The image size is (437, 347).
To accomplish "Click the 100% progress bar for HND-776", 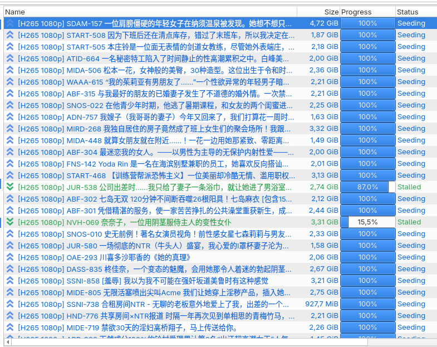I will tap(367, 316).
